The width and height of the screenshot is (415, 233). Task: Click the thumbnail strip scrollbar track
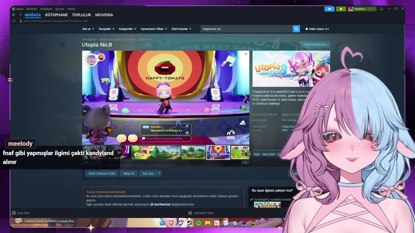click(165, 162)
